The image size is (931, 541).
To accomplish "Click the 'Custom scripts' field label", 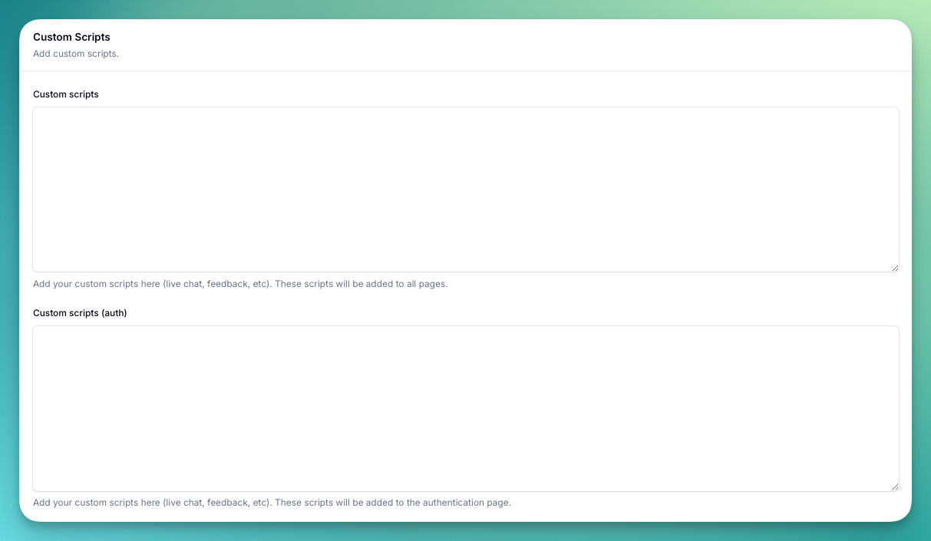I will point(65,94).
